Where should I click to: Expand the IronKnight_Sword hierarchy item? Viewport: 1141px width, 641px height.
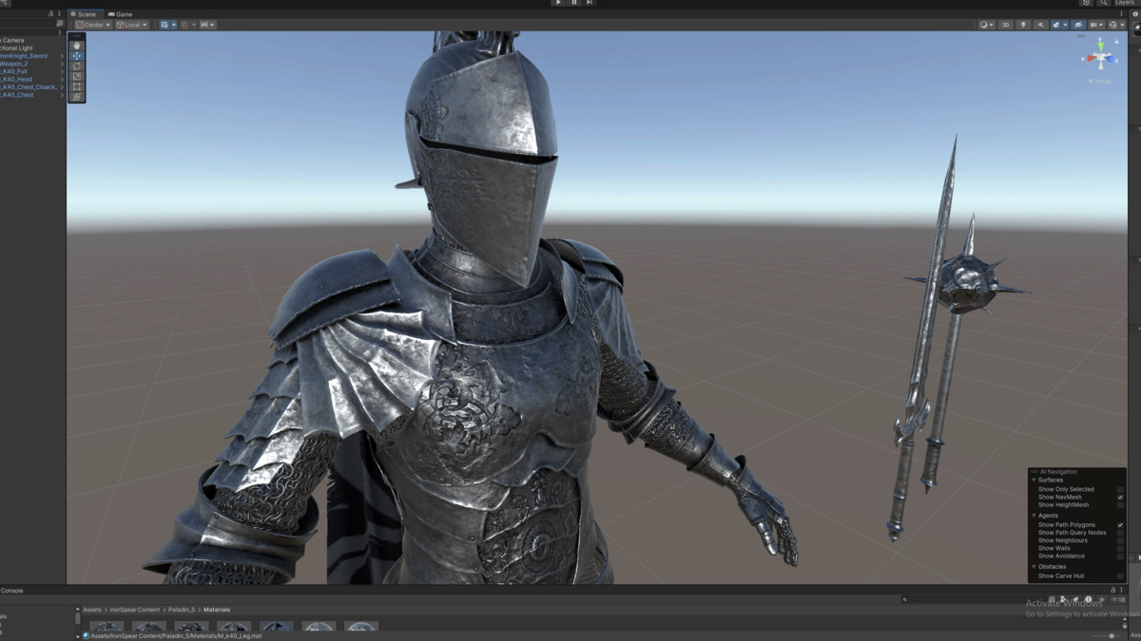(x=62, y=56)
